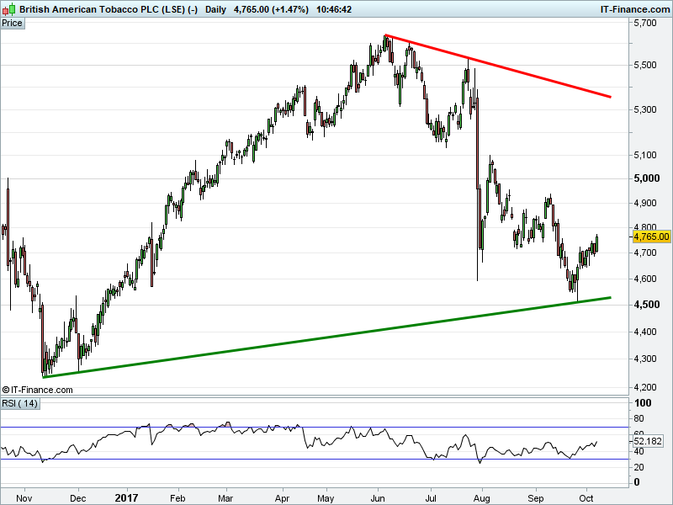The height and width of the screenshot is (505, 673).
Task: Click the 52.182 RSI value tag
Action: coord(648,441)
